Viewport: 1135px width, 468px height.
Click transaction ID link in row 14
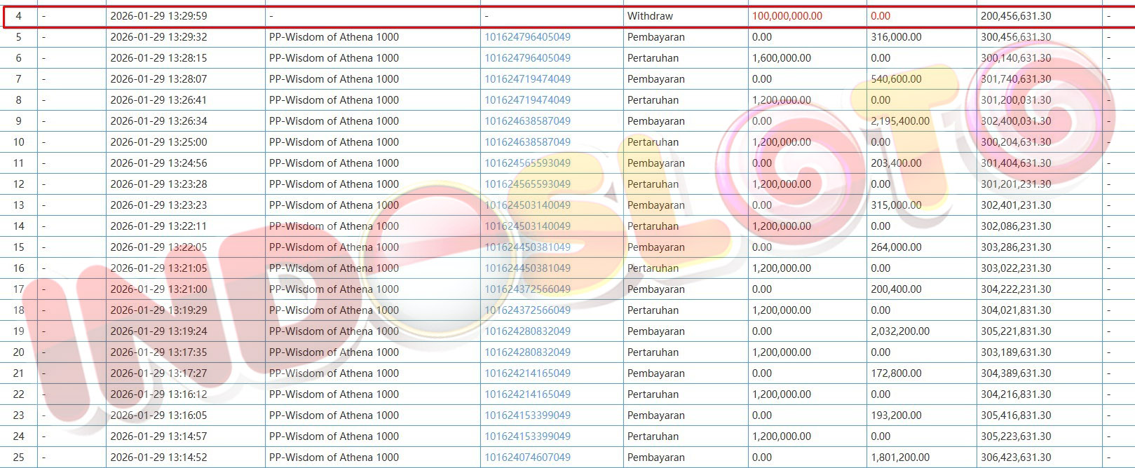(527, 226)
